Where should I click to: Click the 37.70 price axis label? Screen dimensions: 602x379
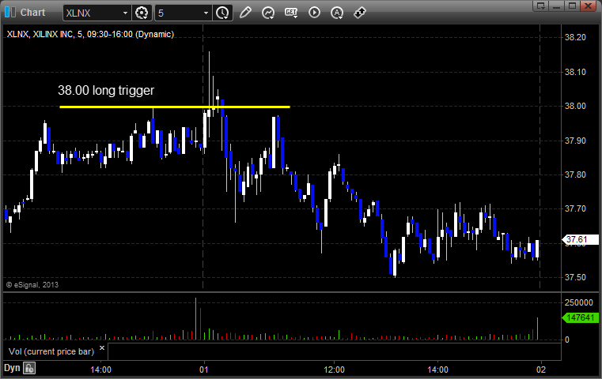pyautogui.click(x=575, y=208)
